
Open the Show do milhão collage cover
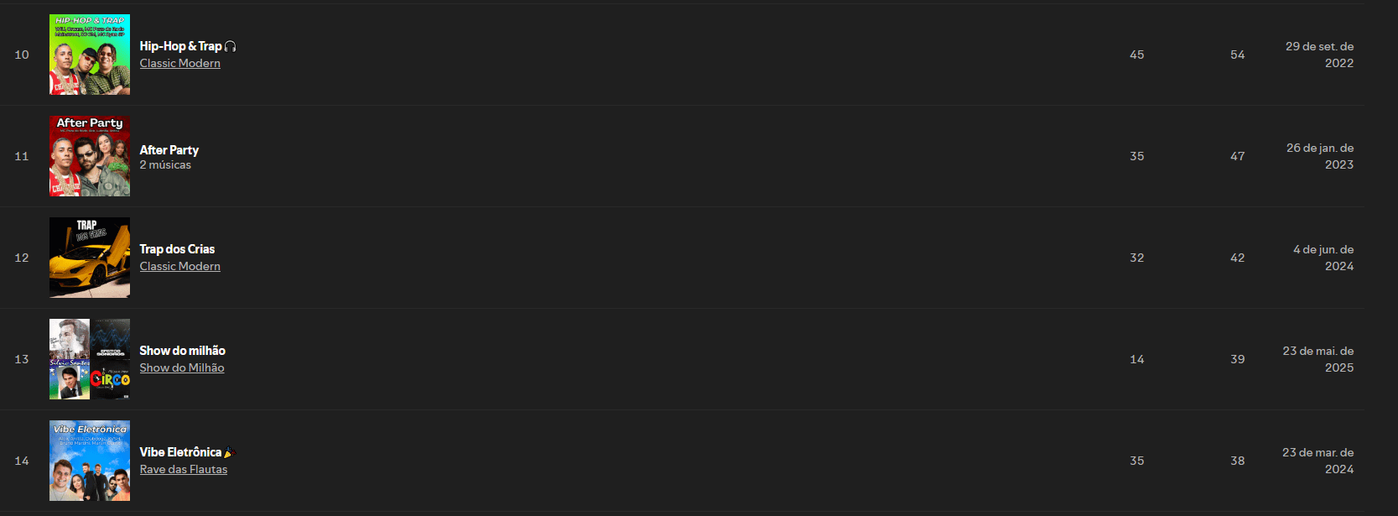pos(90,359)
